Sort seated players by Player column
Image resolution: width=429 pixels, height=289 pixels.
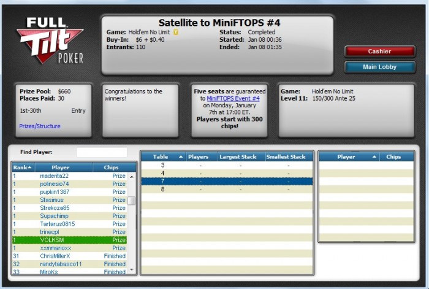(349, 156)
